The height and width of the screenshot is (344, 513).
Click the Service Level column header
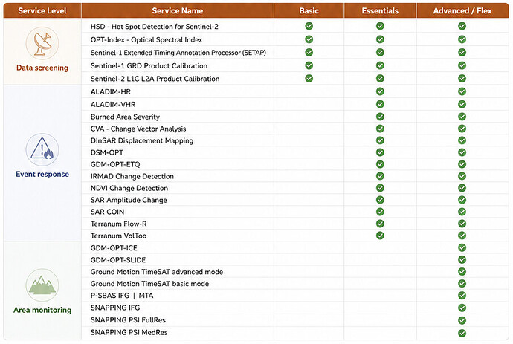pos(42,11)
